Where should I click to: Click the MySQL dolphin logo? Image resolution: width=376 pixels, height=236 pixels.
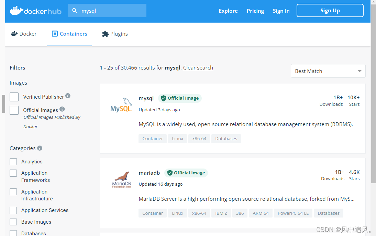pyautogui.click(x=121, y=105)
